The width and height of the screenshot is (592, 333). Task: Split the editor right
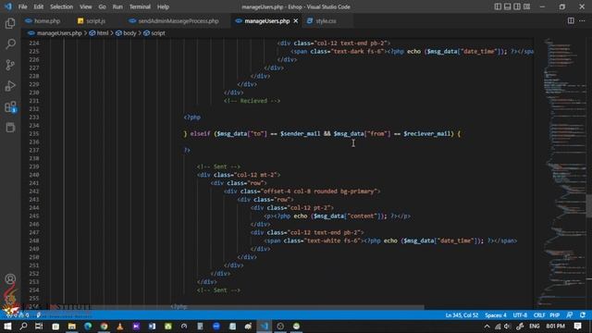pyautogui.click(x=571, y=20)
